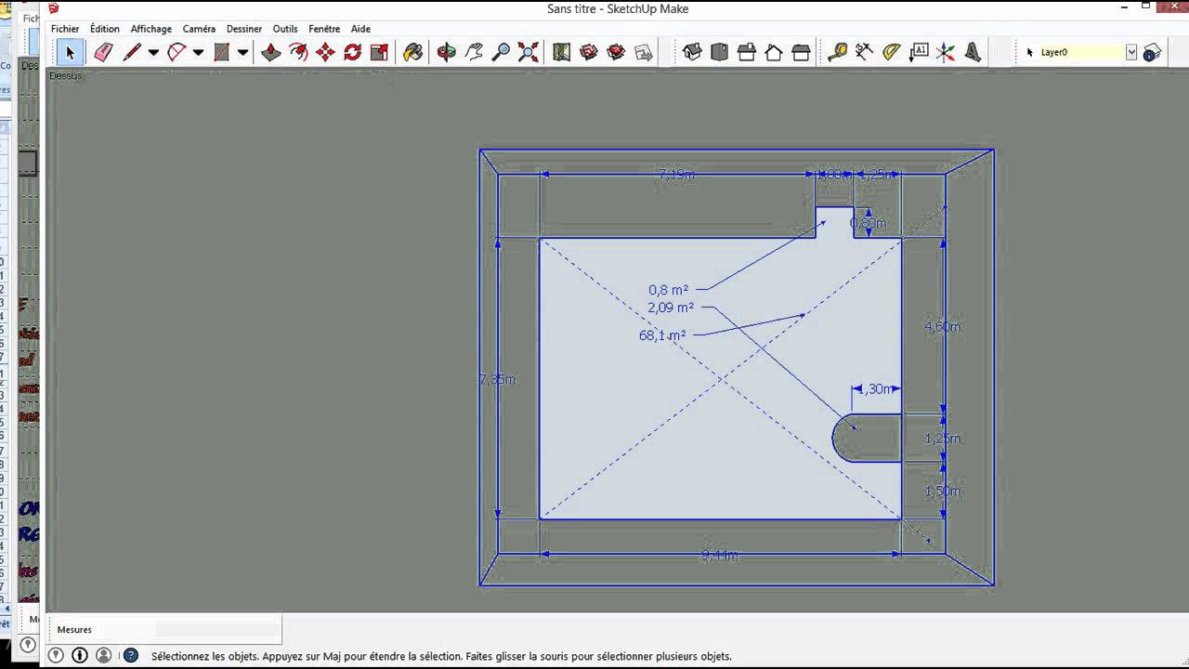Click the "4,60m" right dimension
This screenshot has height=669, width=1189.
point(942,326)
